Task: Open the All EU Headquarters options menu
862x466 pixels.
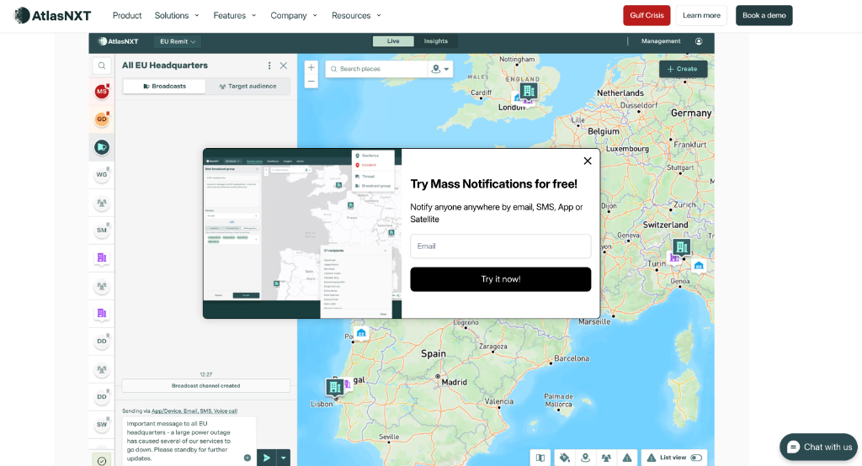Action: (x=269, y=66)
